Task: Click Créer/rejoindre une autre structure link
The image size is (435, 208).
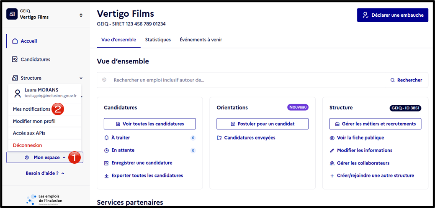Action: coord(376,176)
